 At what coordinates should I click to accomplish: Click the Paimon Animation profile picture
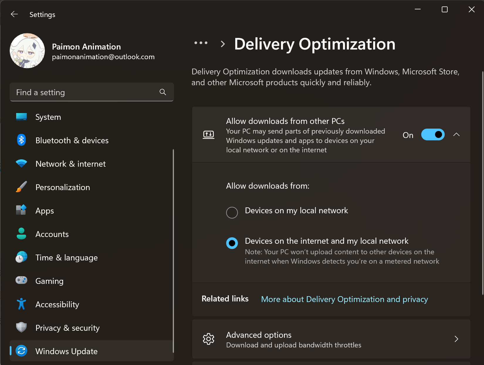pyautogui.click(x=27, y=51)
